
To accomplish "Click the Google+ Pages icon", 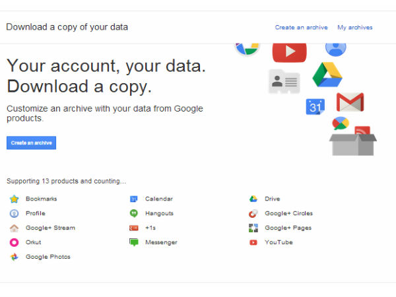I will (253, 228).
